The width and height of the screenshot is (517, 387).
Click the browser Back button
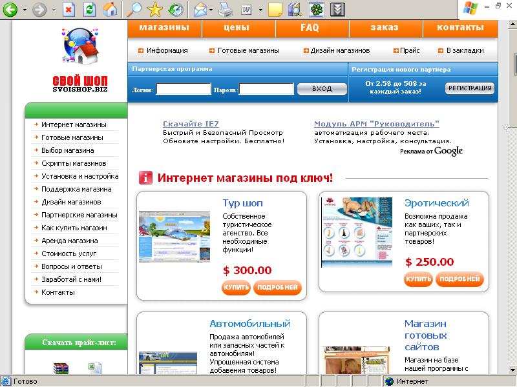pyautogui.click(x=11, y=10)
